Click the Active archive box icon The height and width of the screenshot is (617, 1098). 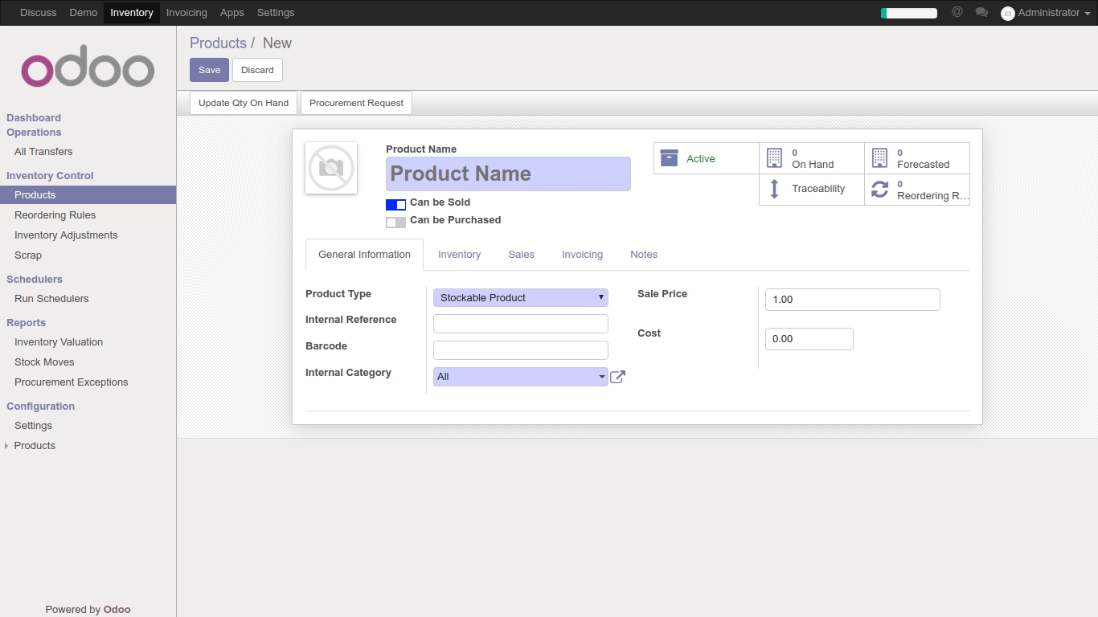tap(669, 158)
